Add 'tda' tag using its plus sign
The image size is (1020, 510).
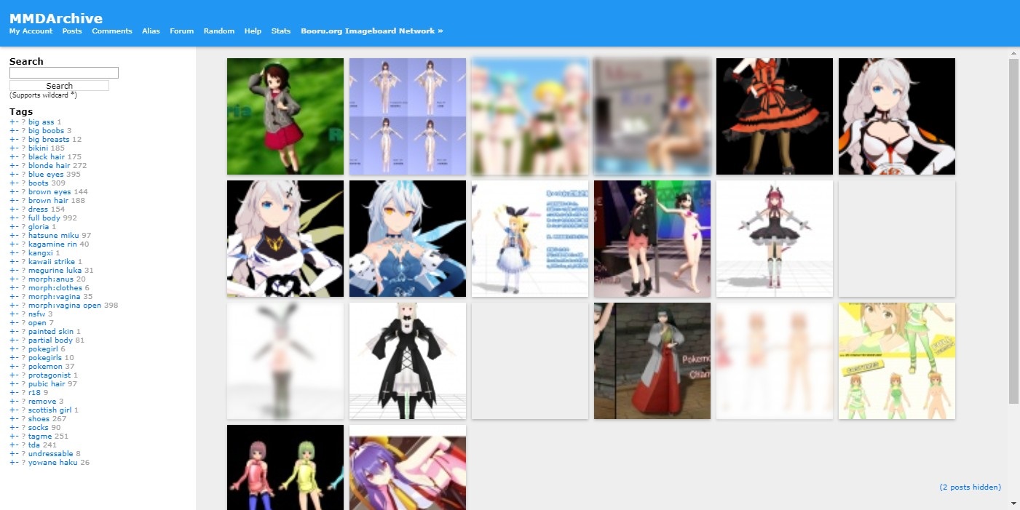(x=12, y=445)
